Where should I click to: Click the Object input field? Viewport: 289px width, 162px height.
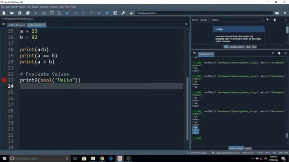coord(240,20)
